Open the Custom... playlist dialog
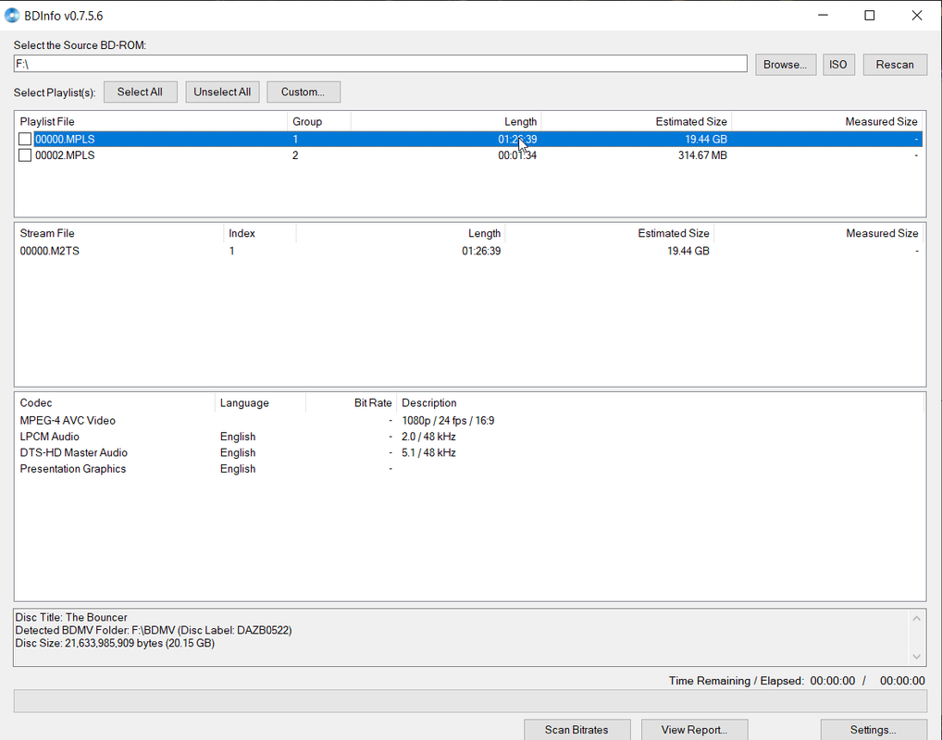This screenshot has width=942, height=740. (x=304, y=92)
